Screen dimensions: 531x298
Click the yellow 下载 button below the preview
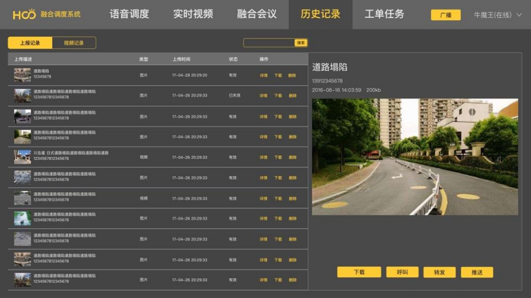point(359,272)
